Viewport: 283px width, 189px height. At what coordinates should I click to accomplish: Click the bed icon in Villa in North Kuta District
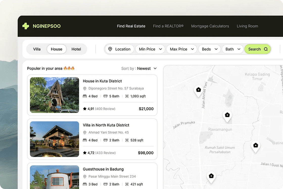pyautogui.click(x=85, y=140)
